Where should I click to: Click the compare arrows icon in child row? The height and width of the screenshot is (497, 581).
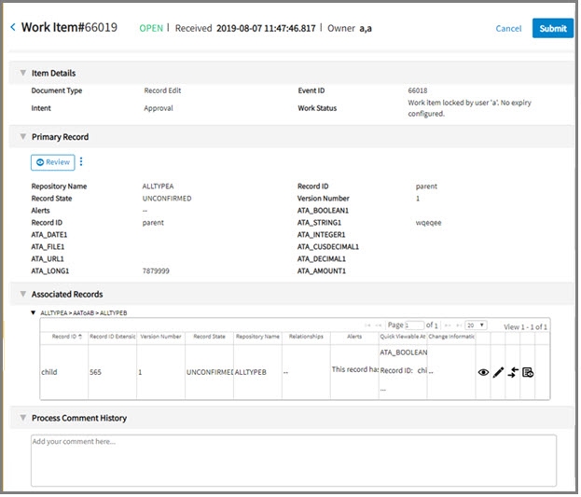(x=513, y=372)
